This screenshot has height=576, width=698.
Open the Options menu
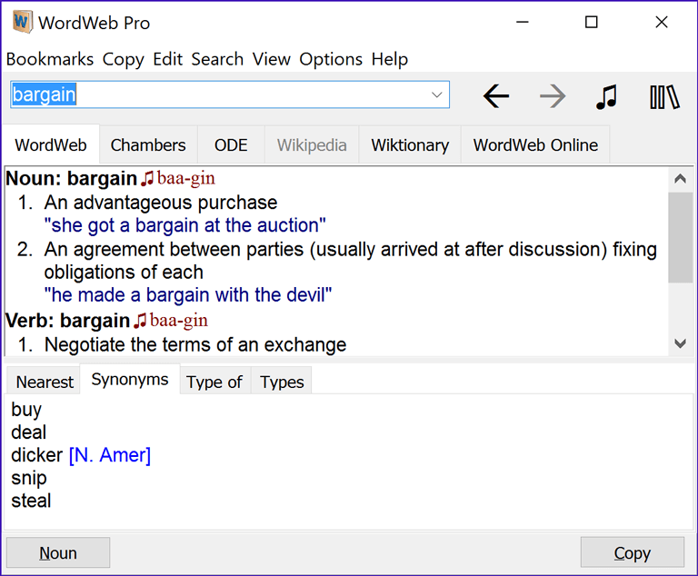331,59
